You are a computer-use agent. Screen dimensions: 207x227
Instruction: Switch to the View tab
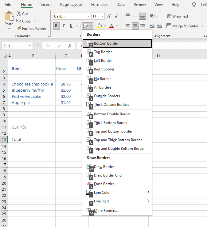point(158,5)
